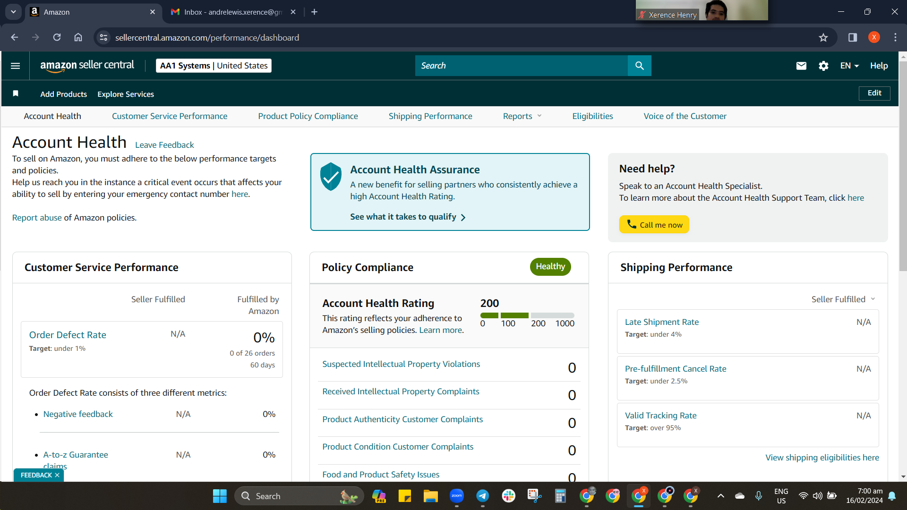Screen dimensions: 907x510
Task: Click the Amazon Seller Central logo
Action: (x=87, y=66)
